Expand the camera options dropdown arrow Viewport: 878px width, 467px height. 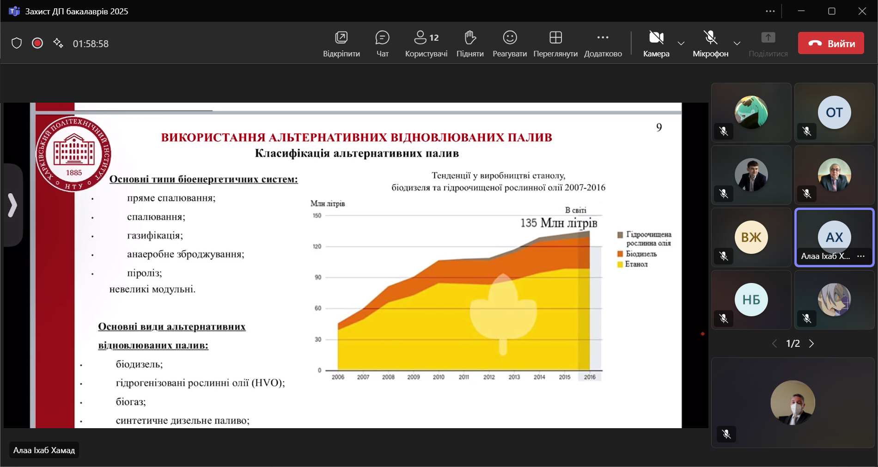[x=681, y=43]
